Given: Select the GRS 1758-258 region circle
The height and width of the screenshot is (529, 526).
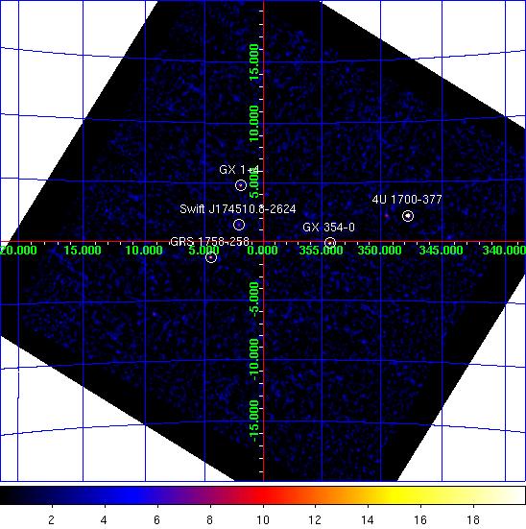Looking at the screenshot, I should point(211,257).
